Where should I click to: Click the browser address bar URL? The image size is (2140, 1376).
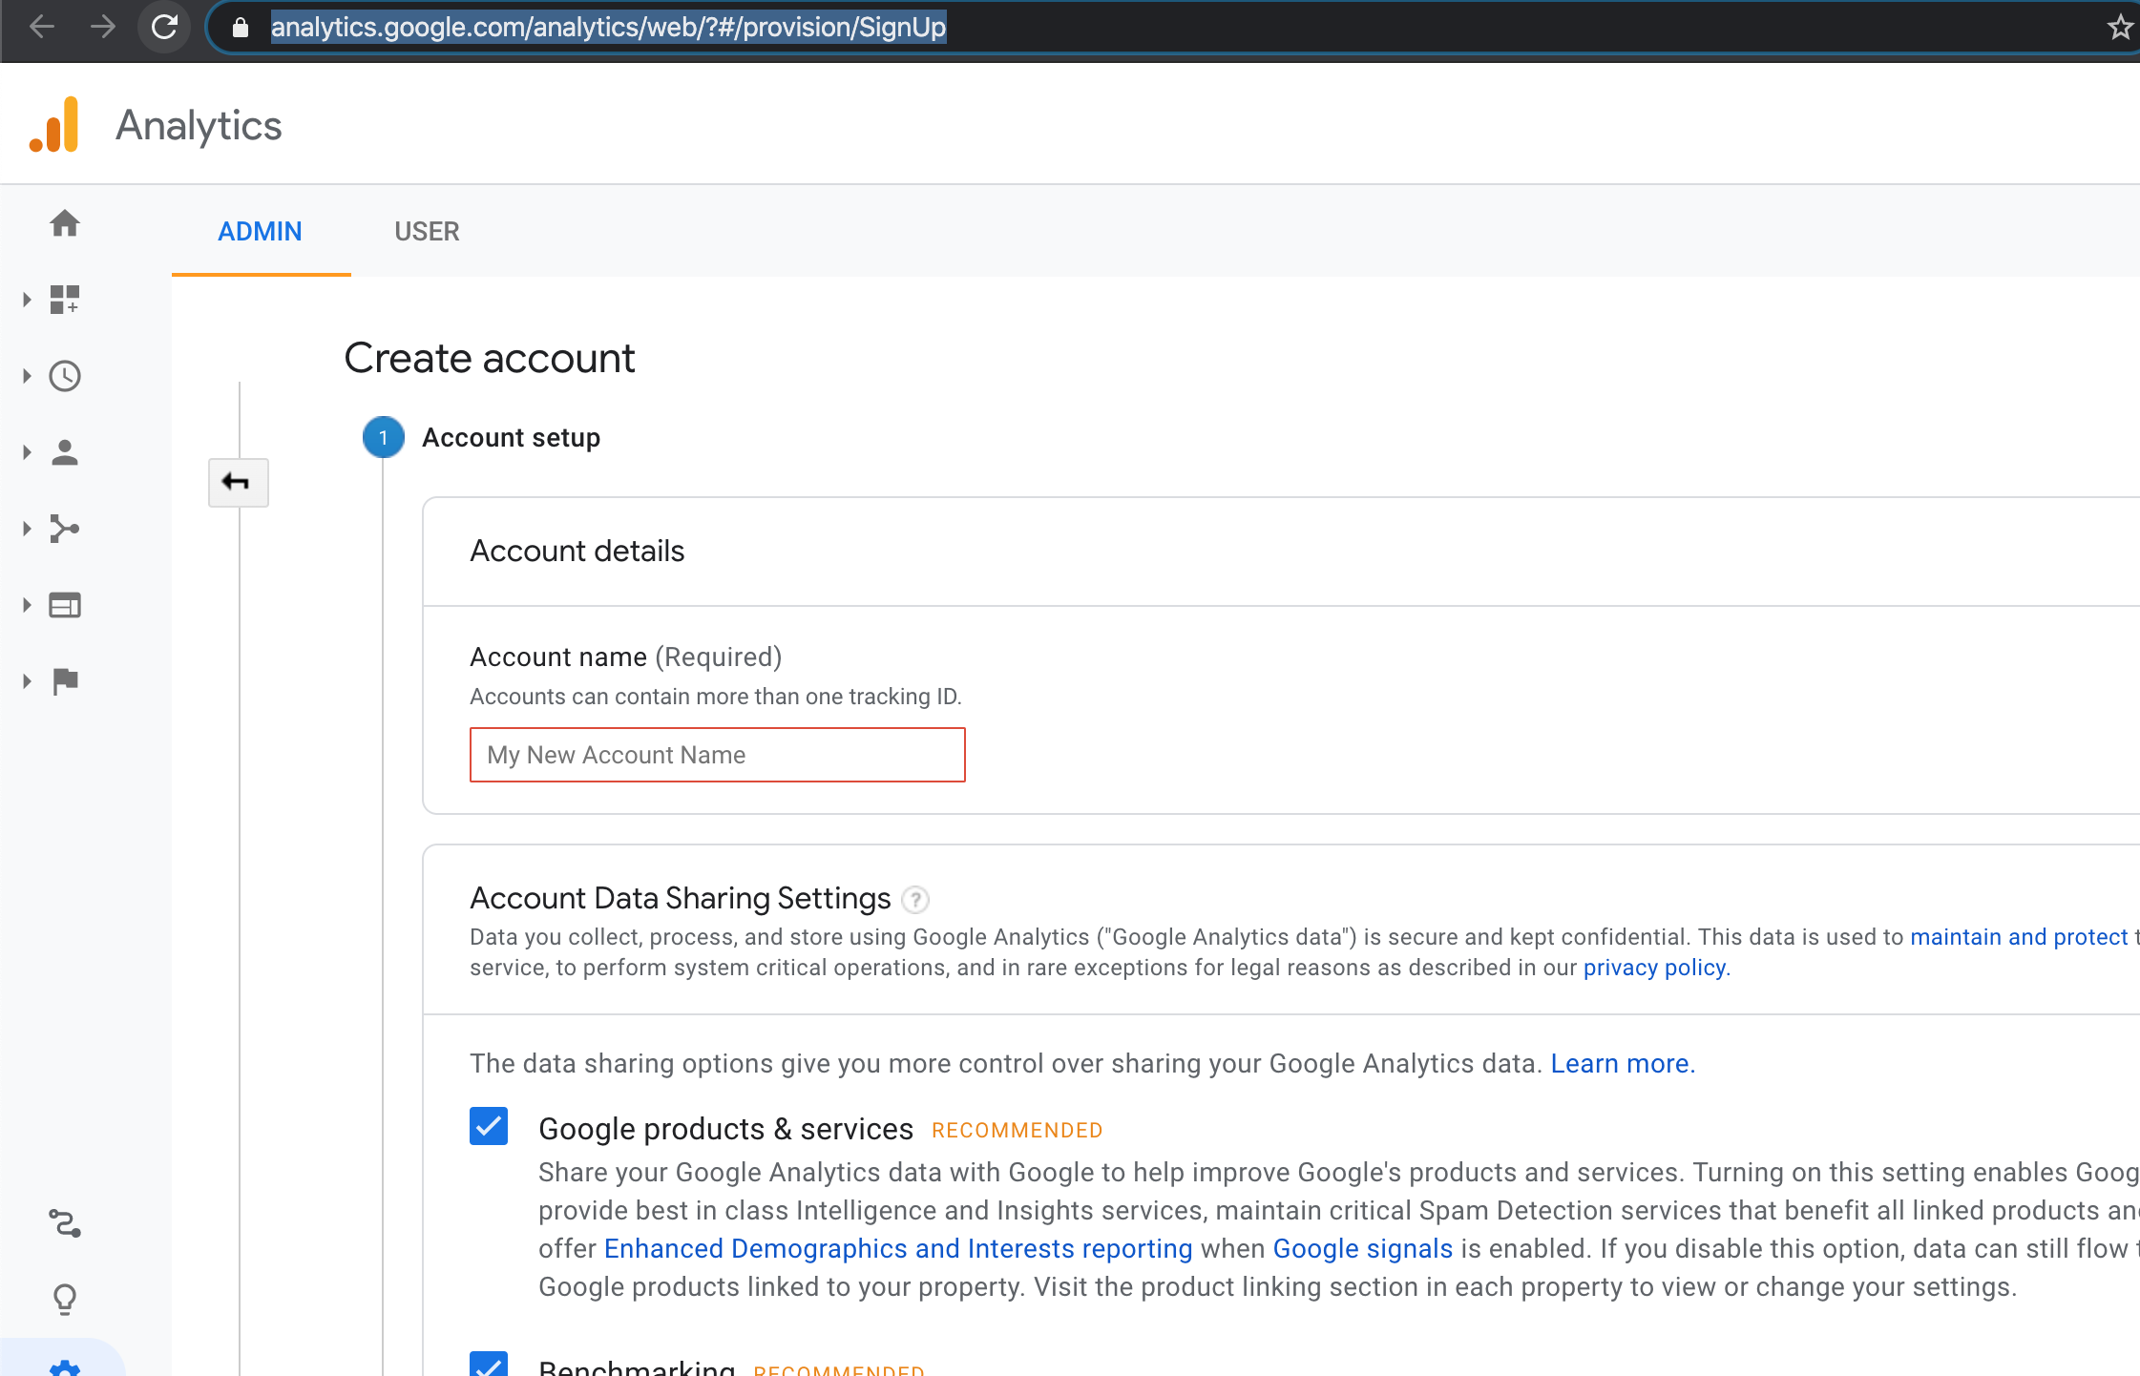[608, 27]
